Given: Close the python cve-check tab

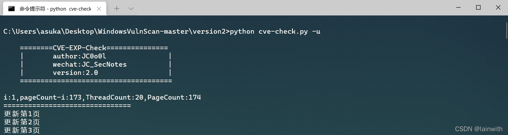Looking at the screenshot, I should (99, 9).
